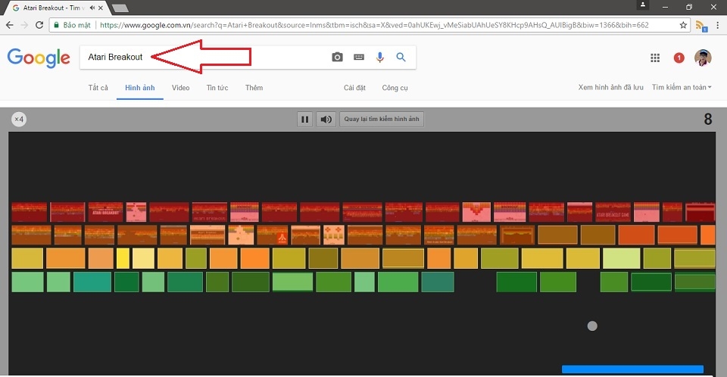Open Công cụ tools

[x=395, y=88]
